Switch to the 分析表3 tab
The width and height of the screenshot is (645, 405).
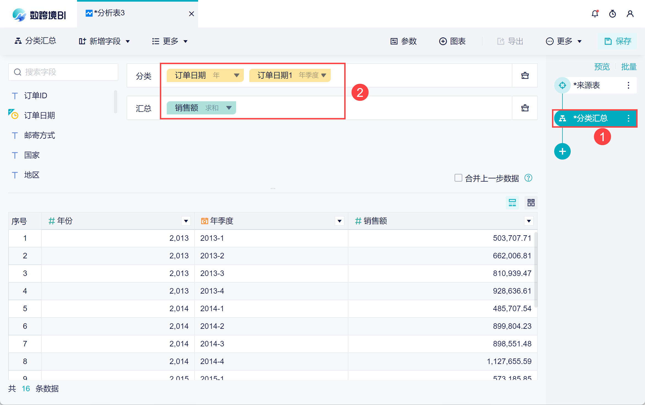pyautogui.click(x=110, y=13)
